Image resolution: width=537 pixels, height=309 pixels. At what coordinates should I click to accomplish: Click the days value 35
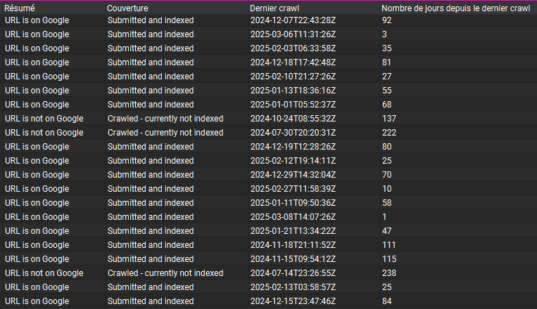tap(387, 48)
